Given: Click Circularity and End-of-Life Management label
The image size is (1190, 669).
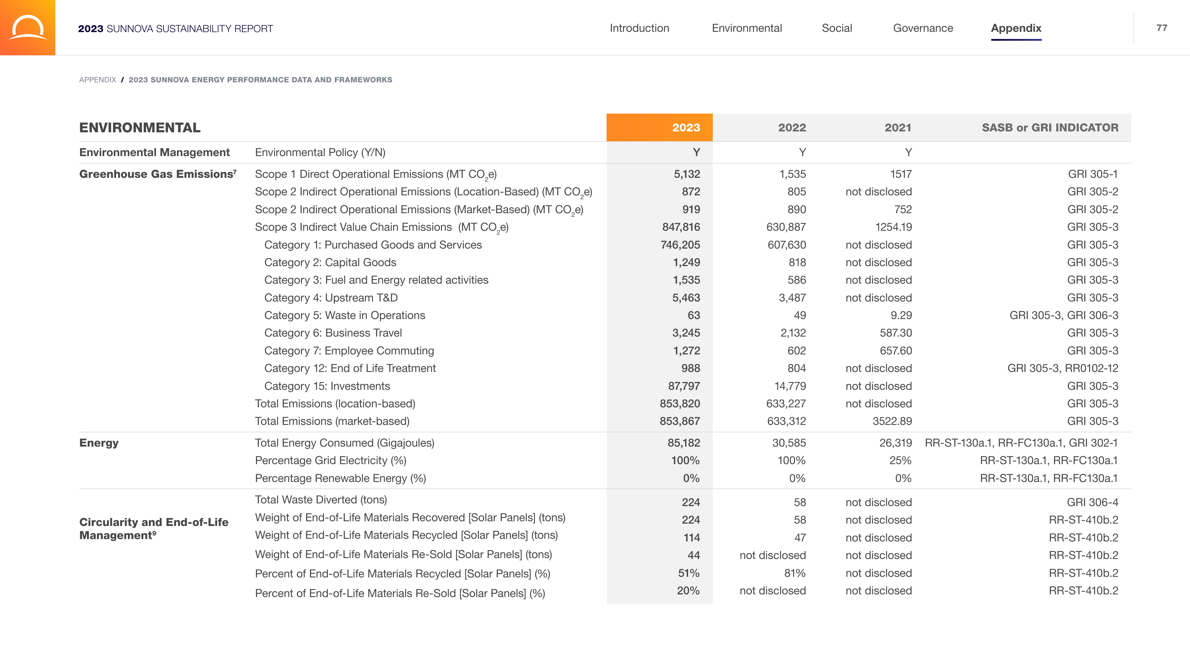Looking at the screenshot, I should tap(154, 529).
